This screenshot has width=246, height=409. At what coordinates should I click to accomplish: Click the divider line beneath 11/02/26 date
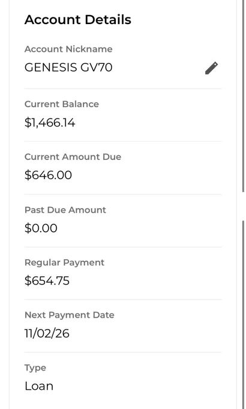(123, 352)
